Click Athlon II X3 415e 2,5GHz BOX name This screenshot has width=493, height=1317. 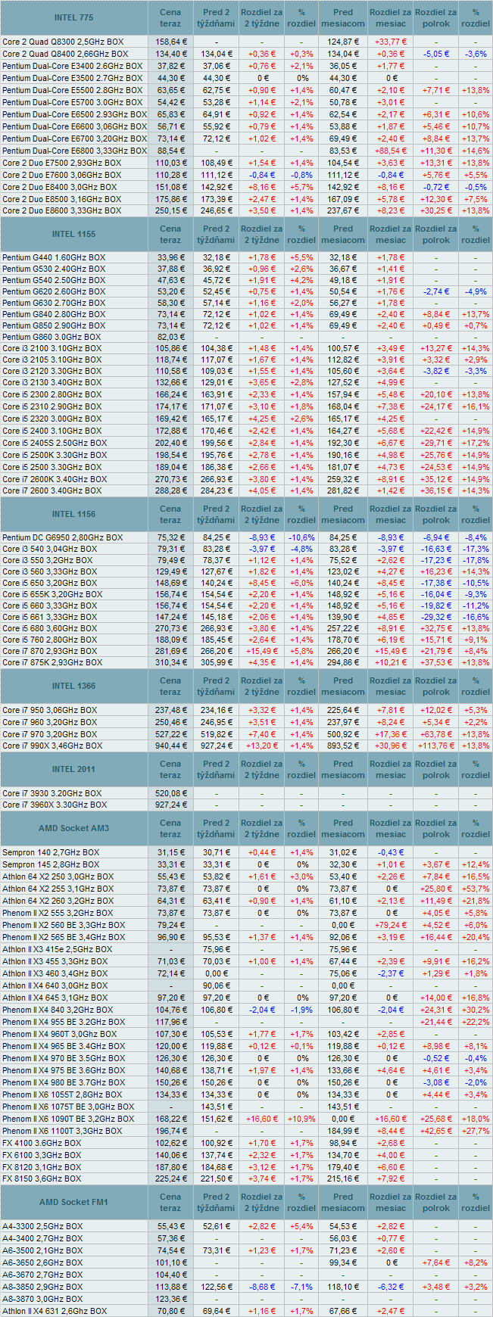[57, 949]
